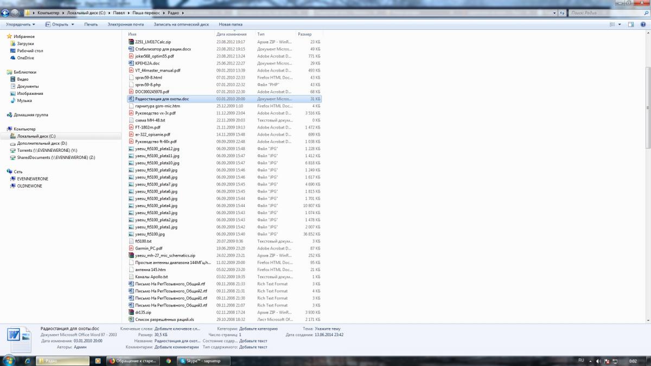Select file Руководство vx-3r.pdf
The image size is (651, 366).
coord(155,113)
